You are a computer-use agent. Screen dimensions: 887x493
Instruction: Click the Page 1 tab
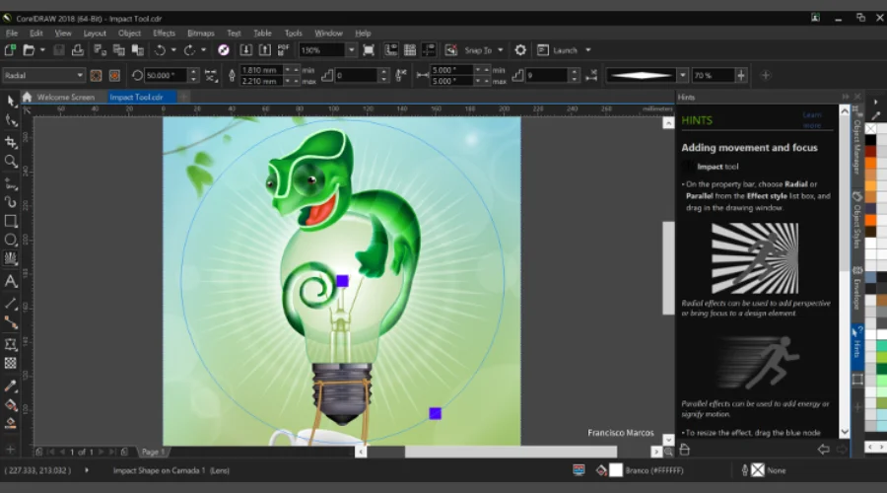tap(153, 452)
